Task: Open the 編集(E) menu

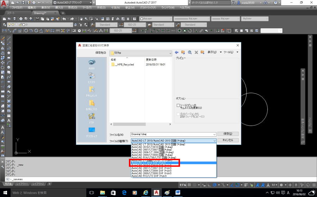Action: (x=32, y=8)
